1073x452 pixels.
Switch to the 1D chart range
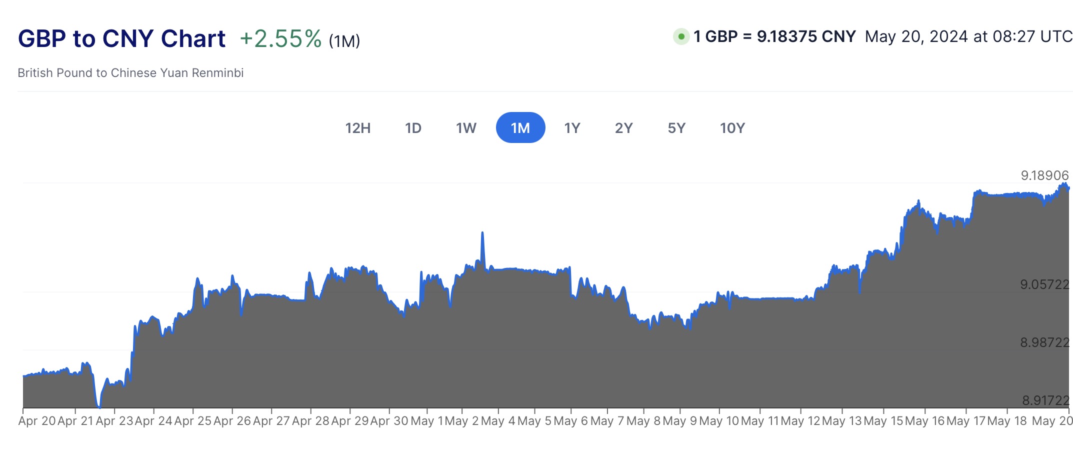click(413, 128)
